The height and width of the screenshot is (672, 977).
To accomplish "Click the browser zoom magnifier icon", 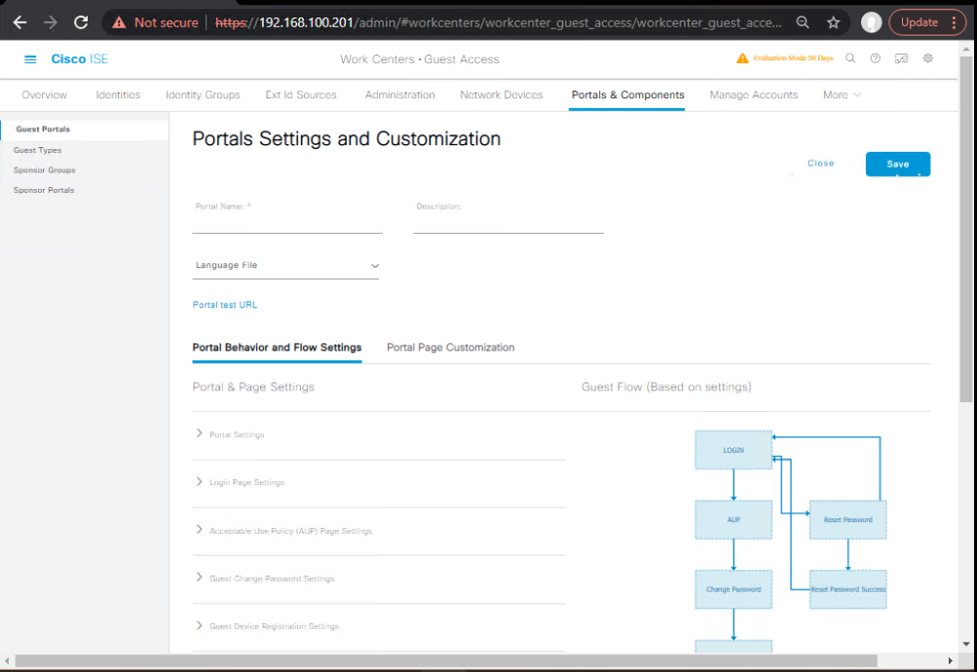I will pyautogui.click(x=803, y=22).
